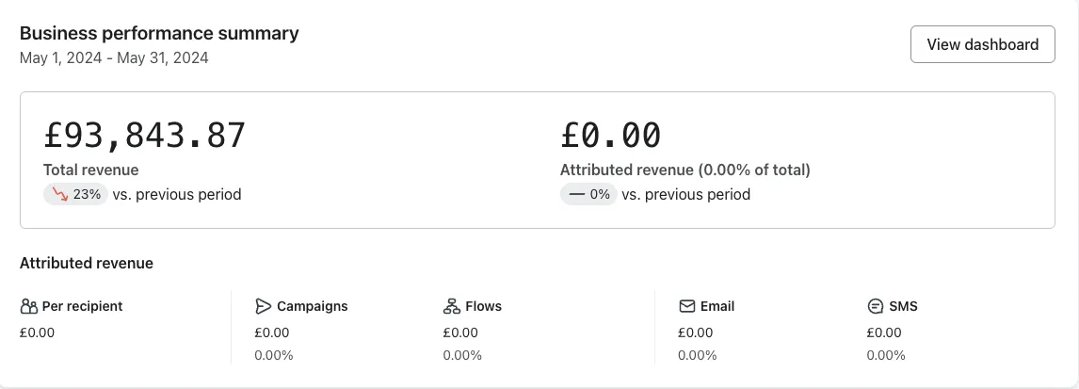Click the Email label
The height and width of the screenshot is (389, 1079).
(x=717, y=306)
